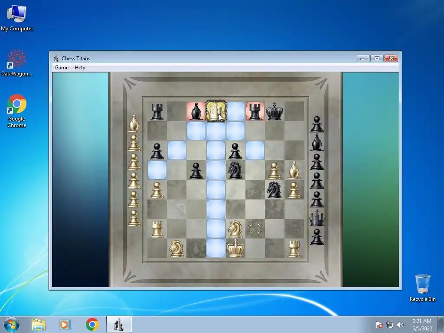Select the white pawn on g5
Screen dimensions: 444x333
(274, 170)
